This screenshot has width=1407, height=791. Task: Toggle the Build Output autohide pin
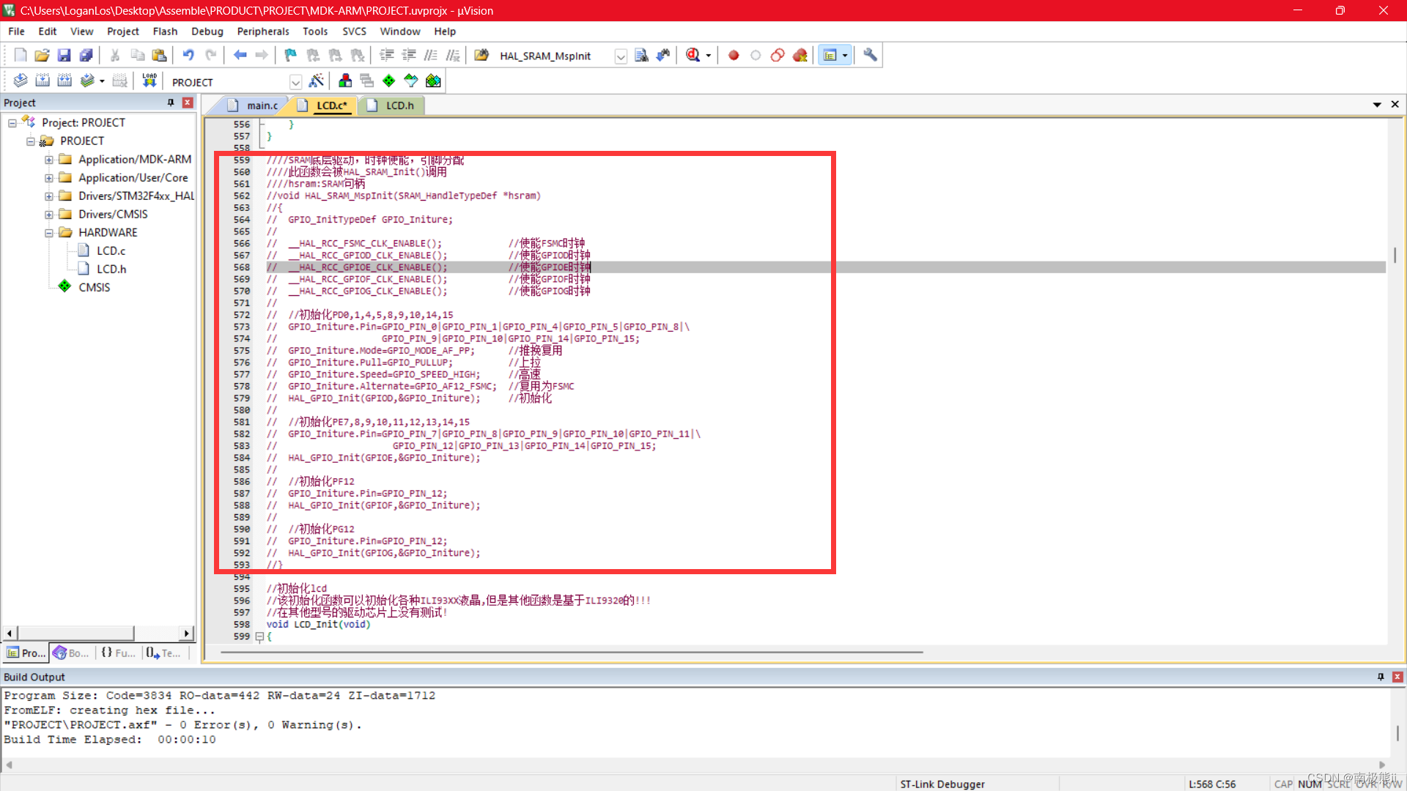(1381, 677)
